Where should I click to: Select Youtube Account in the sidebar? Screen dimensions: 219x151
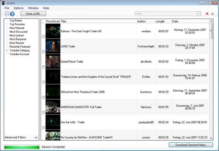(19, 54)
